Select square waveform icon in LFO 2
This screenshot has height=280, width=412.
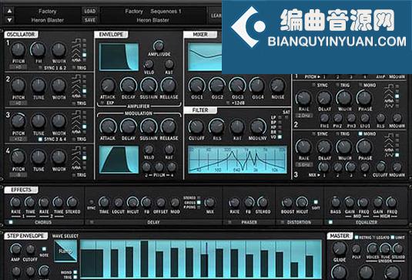388,86
